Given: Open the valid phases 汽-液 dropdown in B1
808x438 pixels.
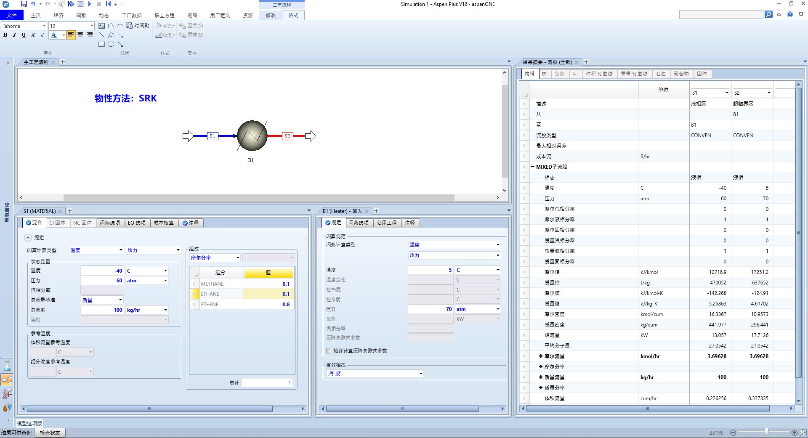Looking at the screenshot, I should click(x=421, y=374).
